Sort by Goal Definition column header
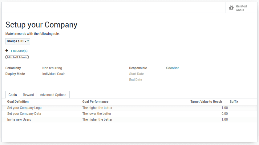 [x=18, y=101]
